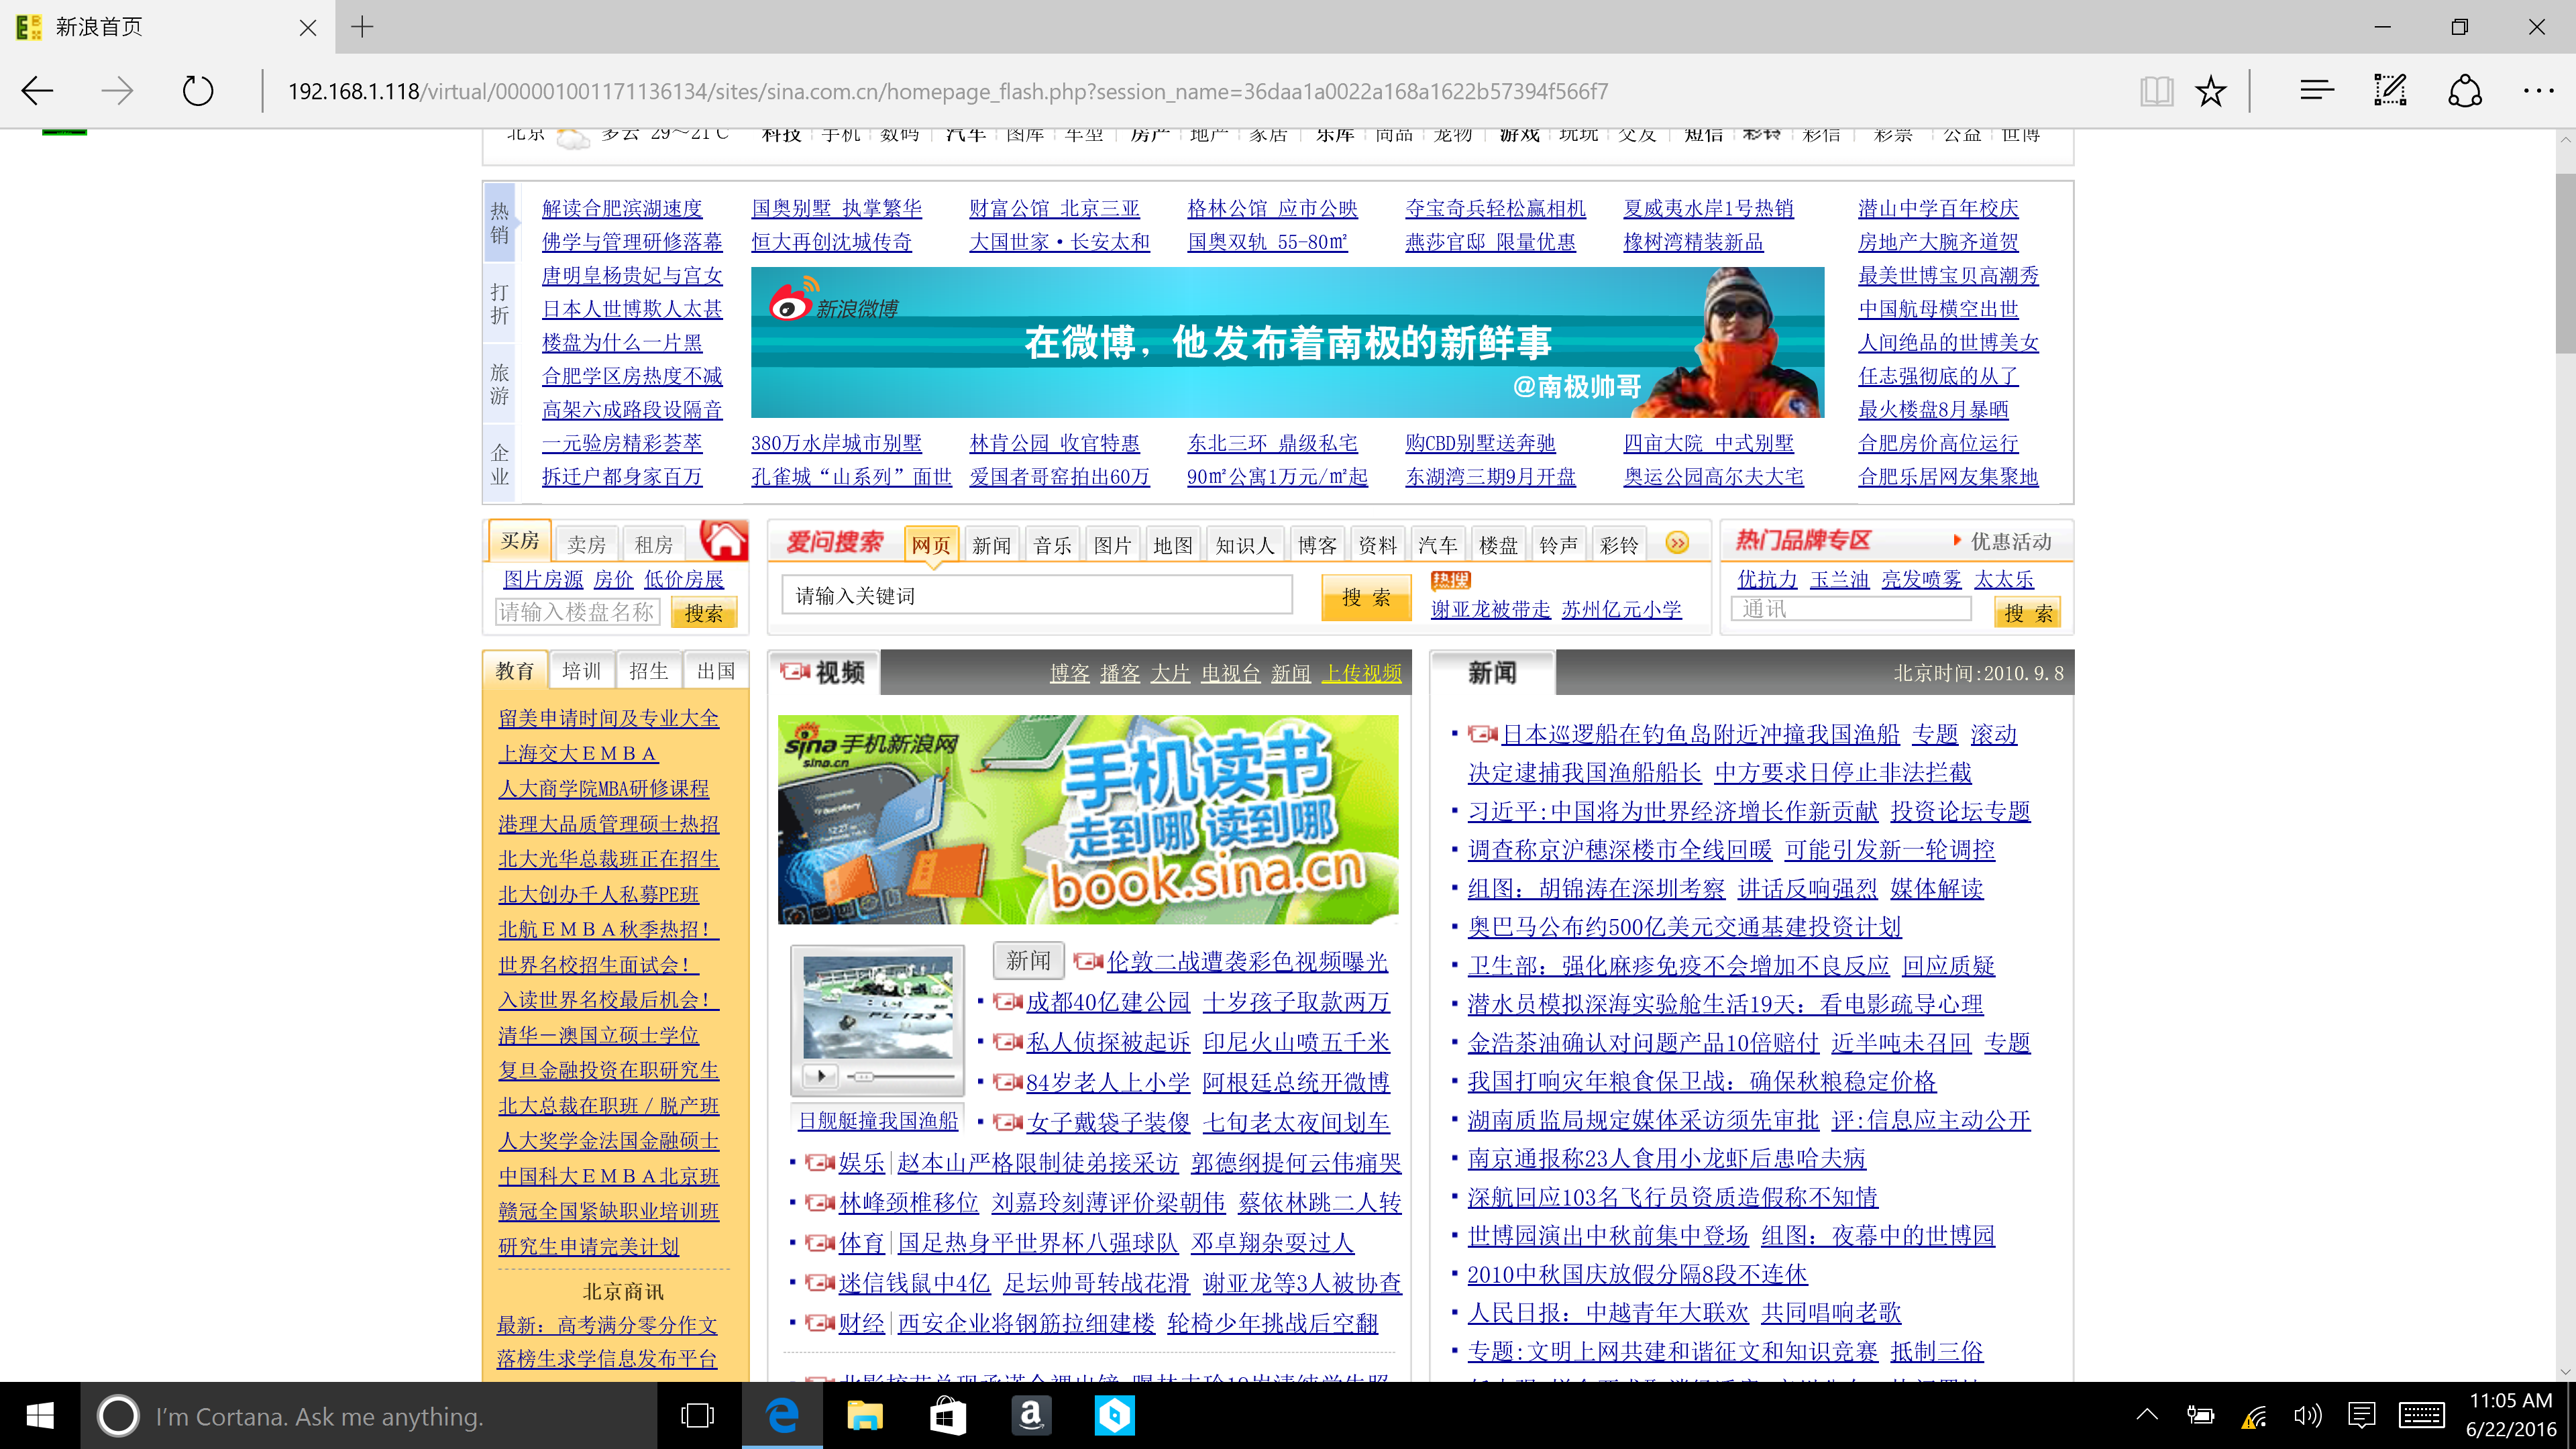
Task: Click the 搜 索 button beside keyword box
Action: 1365,597
